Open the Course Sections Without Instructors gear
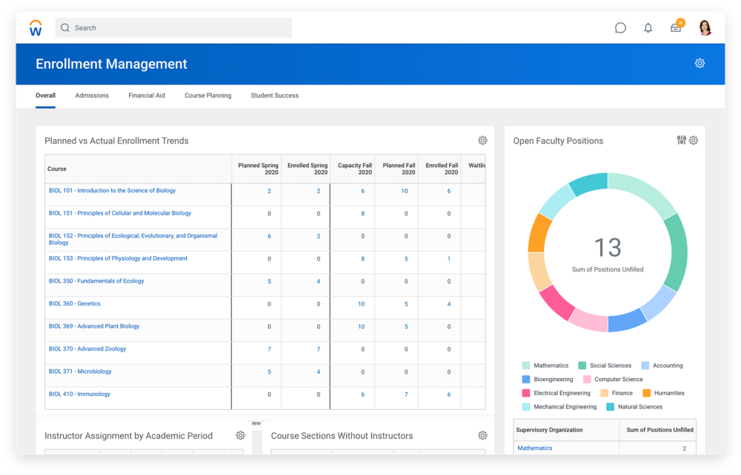The image size is (741, 475). pos(482,436)
